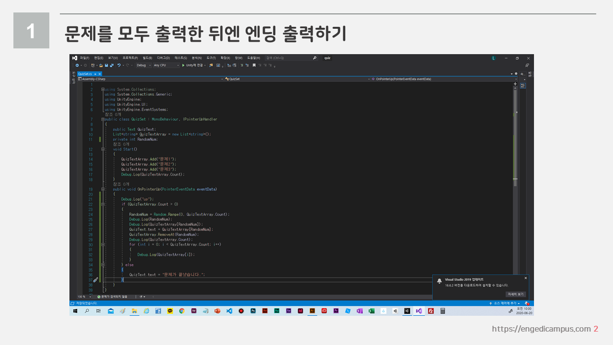
Task: Collapse the using directives block
Action: click(102, 90)
